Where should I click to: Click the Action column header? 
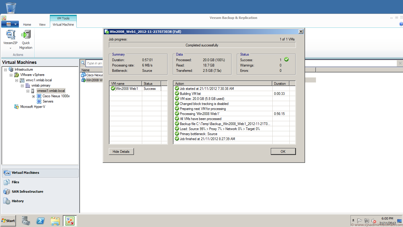click(x=223, y=84)
